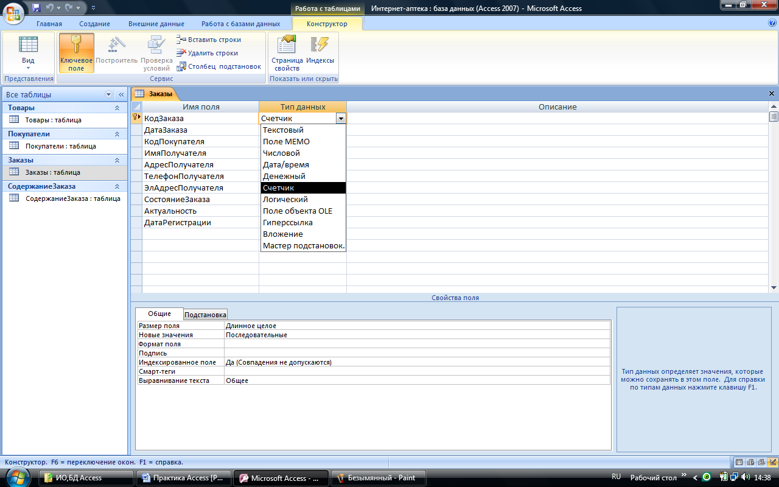779x487 pixels.
Task: Select the Общие properties tab
Action: coord(159,314)
